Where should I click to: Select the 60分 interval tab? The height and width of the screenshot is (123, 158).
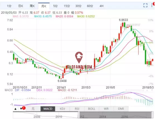pos(90,6)
